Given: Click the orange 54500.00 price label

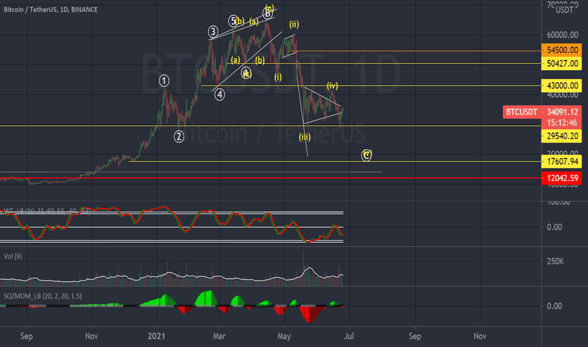Looking at the screenshot, I should [562, 50].
